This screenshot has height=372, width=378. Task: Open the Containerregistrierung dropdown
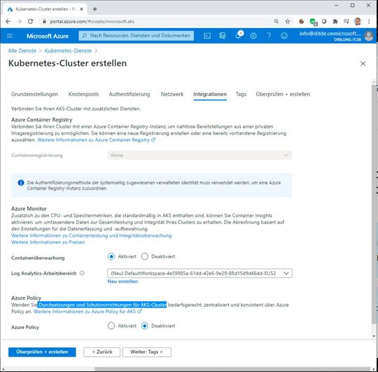199,155
